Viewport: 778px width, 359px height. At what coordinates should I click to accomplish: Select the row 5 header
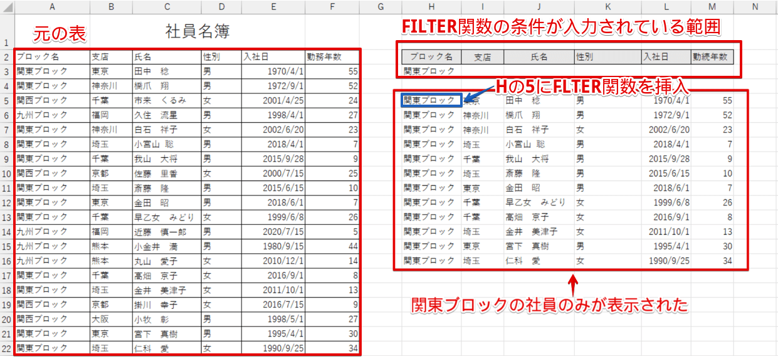tap(6, 100)
